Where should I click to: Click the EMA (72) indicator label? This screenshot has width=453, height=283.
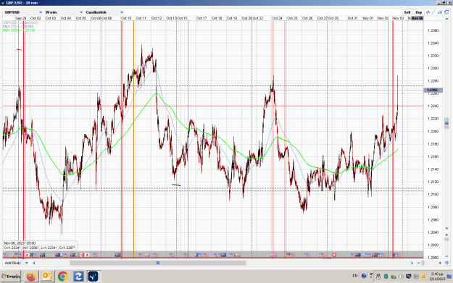click(18, 26)
